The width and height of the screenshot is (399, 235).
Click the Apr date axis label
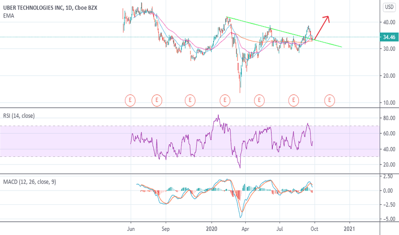tap(245, 229)
